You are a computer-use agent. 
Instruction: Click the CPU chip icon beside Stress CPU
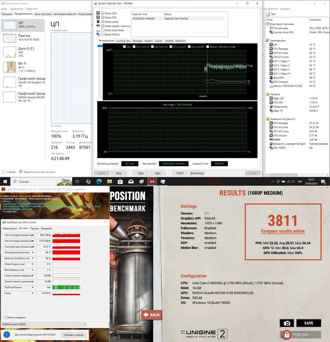[98, 13]
